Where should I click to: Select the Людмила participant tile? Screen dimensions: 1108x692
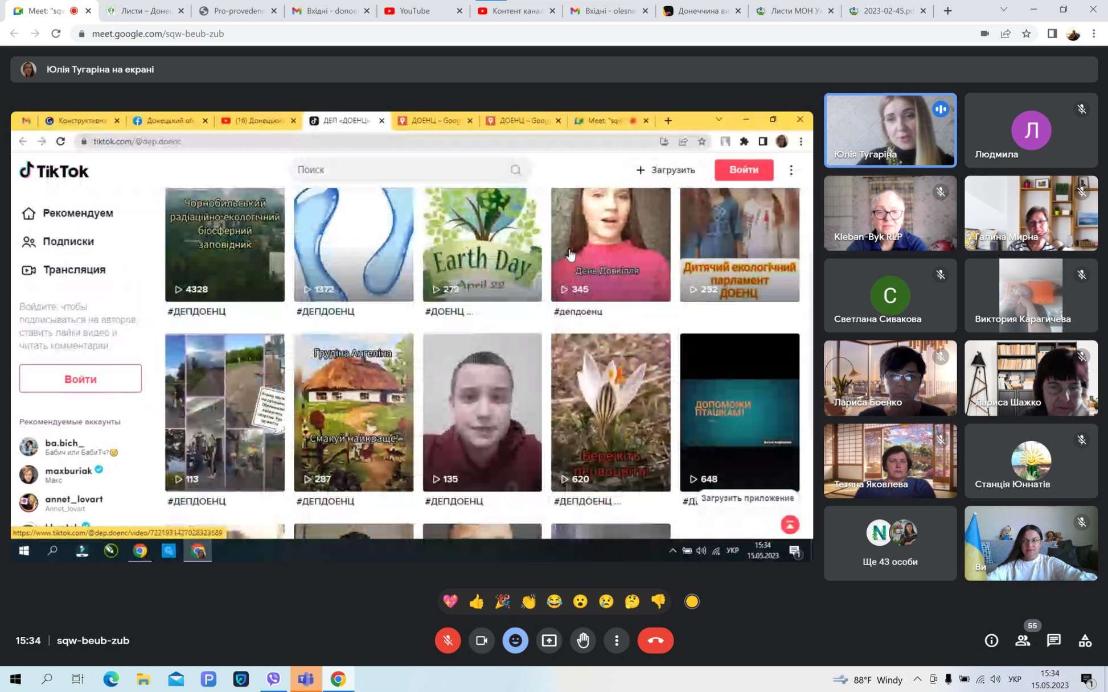coord(1031,130)
